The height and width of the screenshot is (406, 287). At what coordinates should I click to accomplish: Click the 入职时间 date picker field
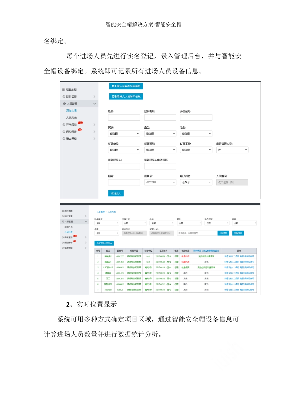[x=232, y=182]
